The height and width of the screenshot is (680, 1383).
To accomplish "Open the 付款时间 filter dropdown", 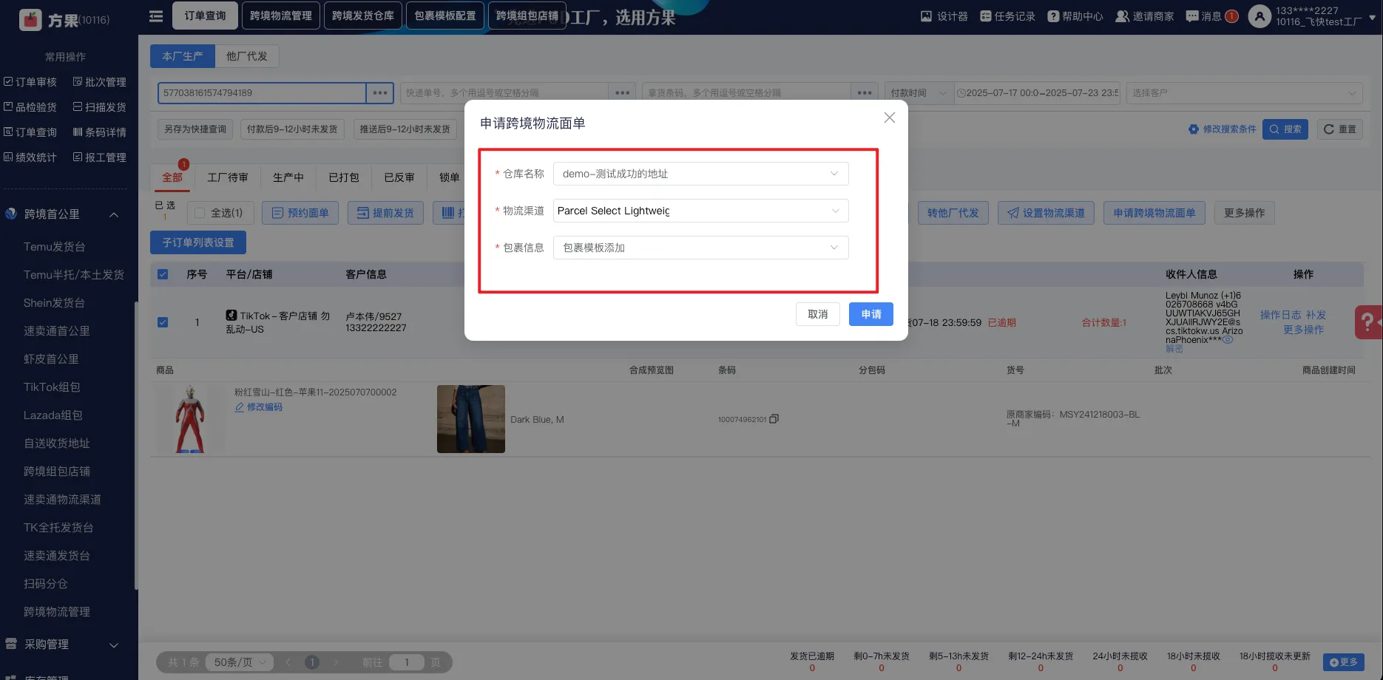I will pyautogui.click(x=919, y=93).
